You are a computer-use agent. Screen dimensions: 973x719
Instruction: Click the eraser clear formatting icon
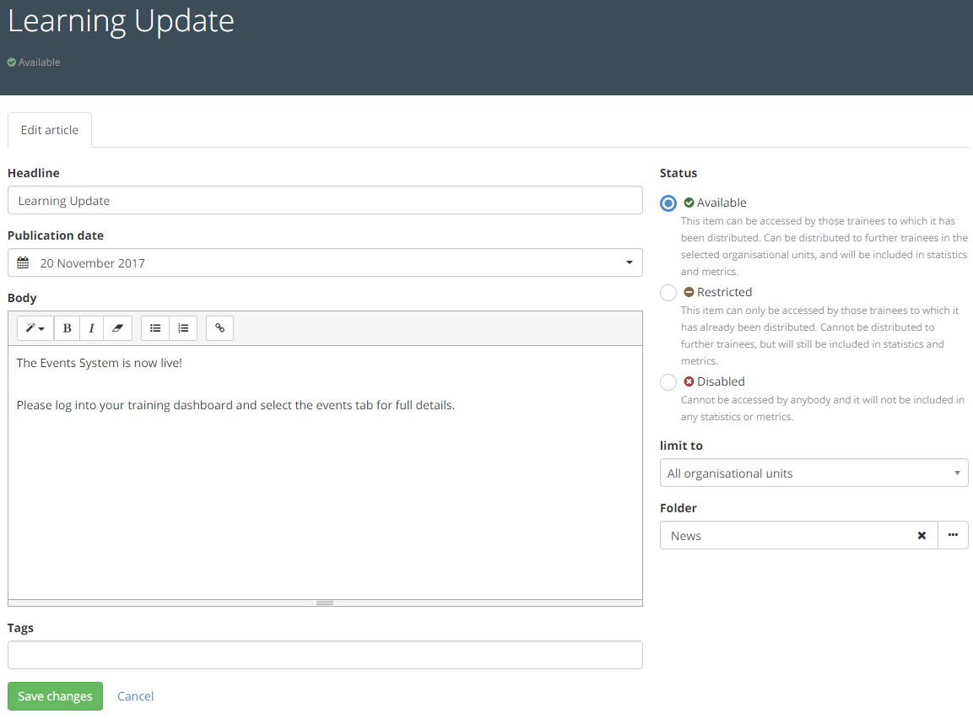117,328
